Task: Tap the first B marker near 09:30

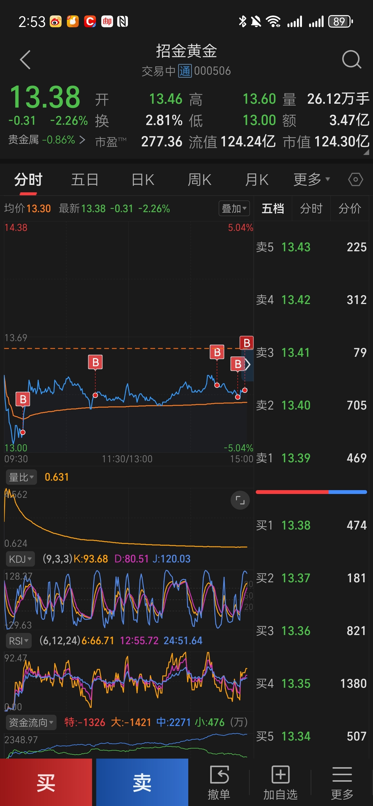Action: pyautogui.click(x=23, y=399)
